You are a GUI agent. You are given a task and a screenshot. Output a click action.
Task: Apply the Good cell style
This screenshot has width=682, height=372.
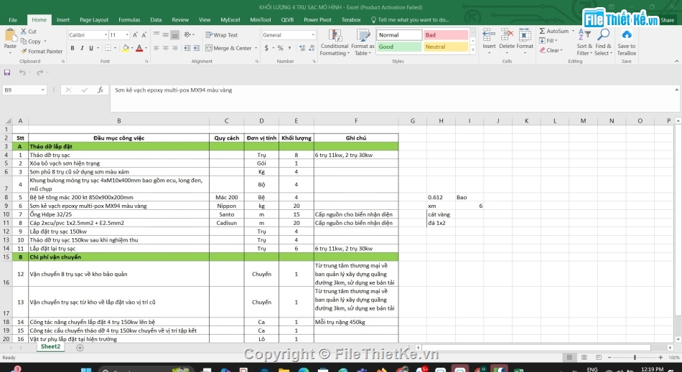(399, 47)
